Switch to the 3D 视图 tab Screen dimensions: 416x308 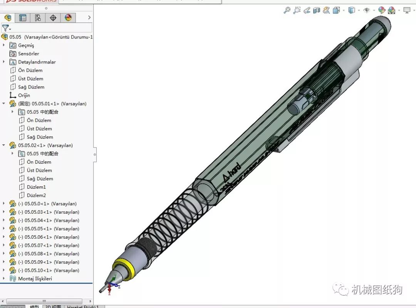[x=53, y=306]
